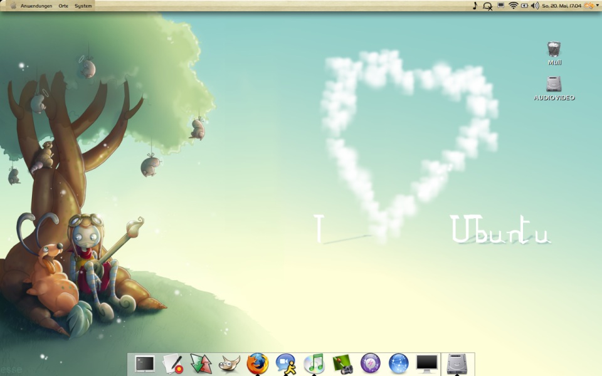Open the video chat messenger dock icon
This screenshot has width=602, height=376.
(286, 363)
